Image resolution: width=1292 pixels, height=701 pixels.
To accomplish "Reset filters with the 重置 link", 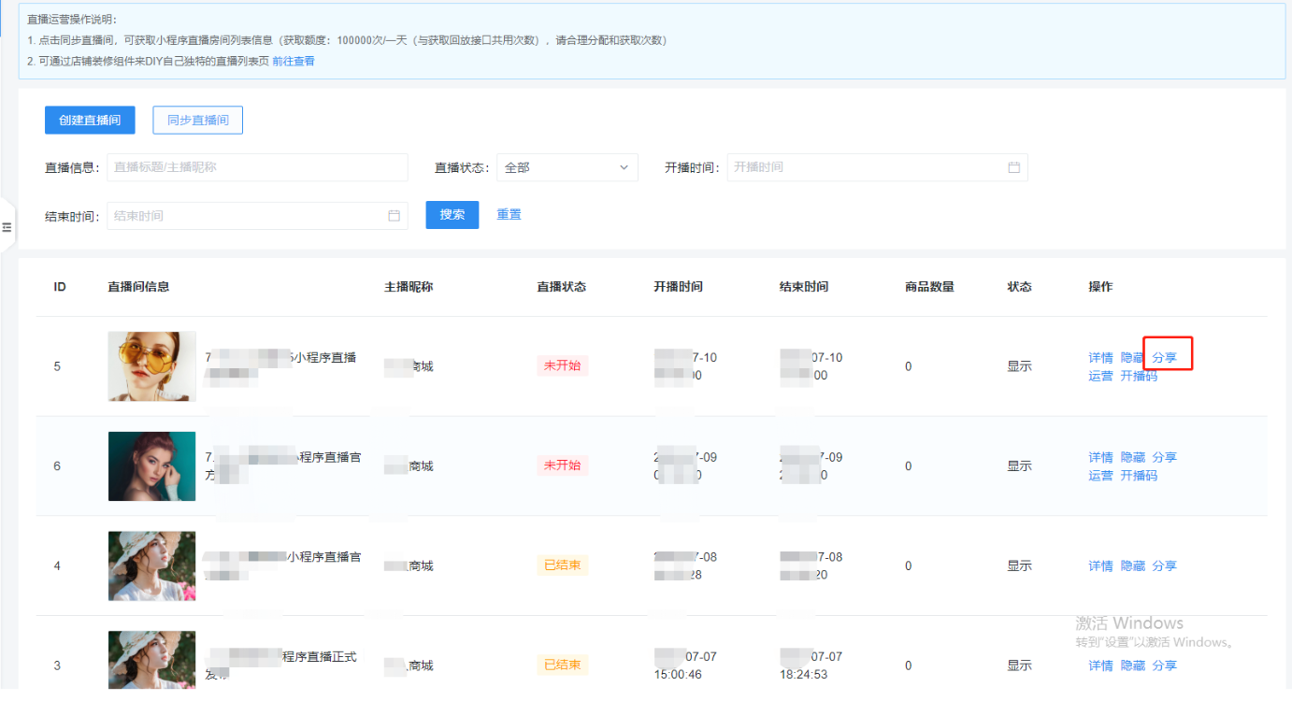I will tap(509, 214).
